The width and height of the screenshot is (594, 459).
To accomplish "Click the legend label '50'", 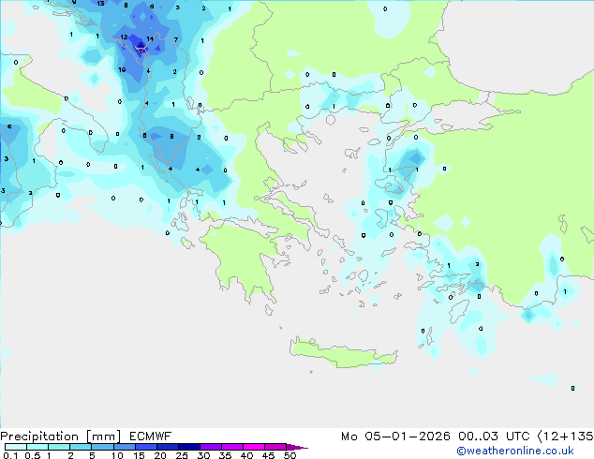I will (x=290, y=455).
